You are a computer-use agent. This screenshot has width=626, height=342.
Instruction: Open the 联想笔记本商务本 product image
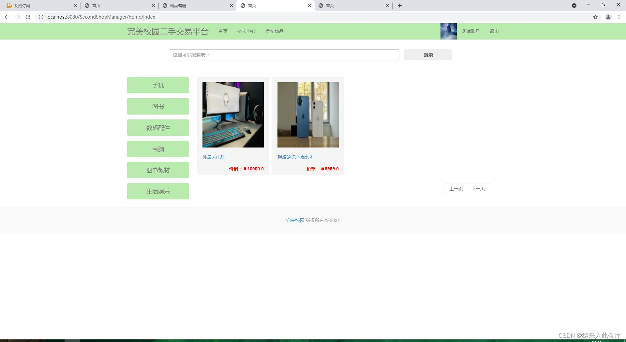(308, 115)
